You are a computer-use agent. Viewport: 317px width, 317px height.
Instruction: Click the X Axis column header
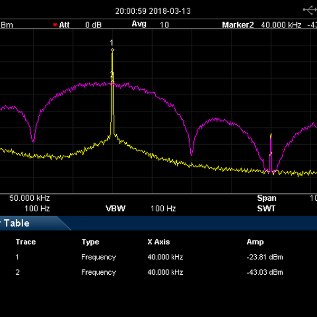158,242
